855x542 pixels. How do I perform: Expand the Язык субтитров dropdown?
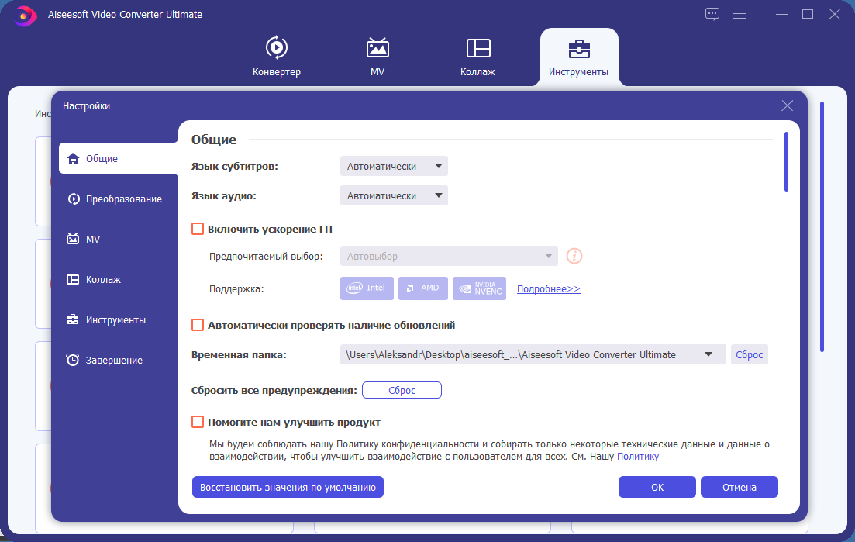coord(394,166)
